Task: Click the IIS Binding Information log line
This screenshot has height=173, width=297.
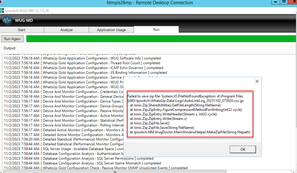Action: [85, 73]
